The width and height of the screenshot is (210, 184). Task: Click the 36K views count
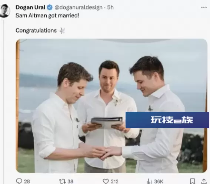pos(159,181)
